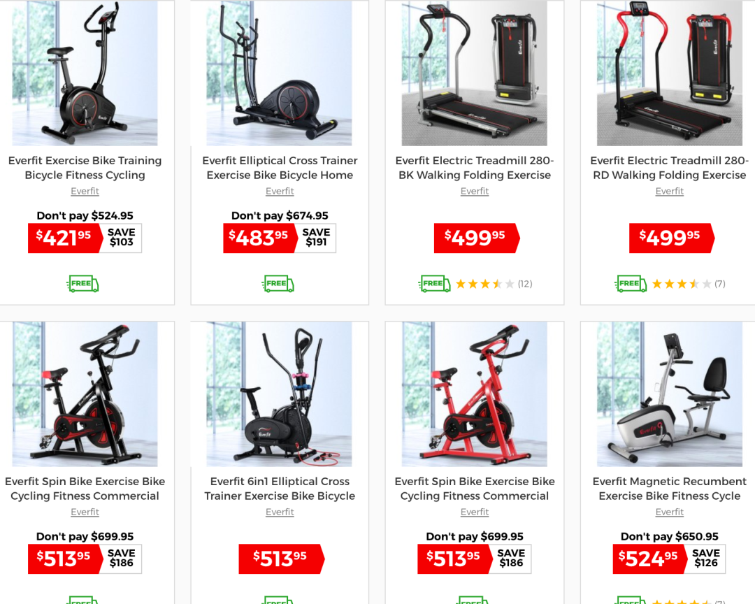Open Everfit Exercise Bike Training product image

[85, 73]
